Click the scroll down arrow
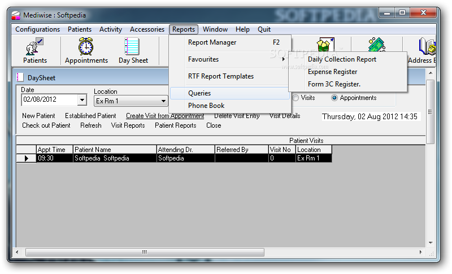This screenshot has height=274, width=452. [x=431, y=242]
